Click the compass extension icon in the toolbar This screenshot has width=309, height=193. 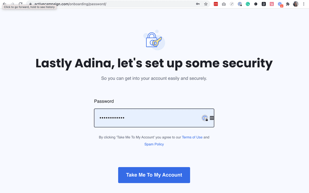coord(232,4)
